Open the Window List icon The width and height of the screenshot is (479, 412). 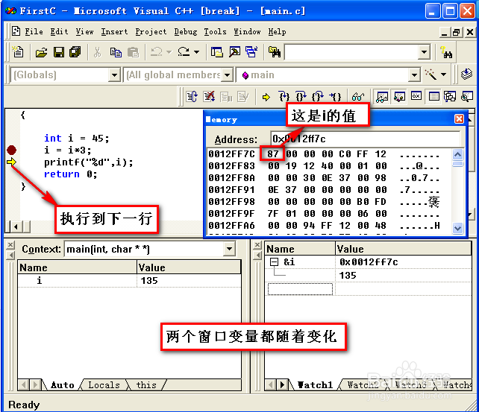tap(251, 52)
